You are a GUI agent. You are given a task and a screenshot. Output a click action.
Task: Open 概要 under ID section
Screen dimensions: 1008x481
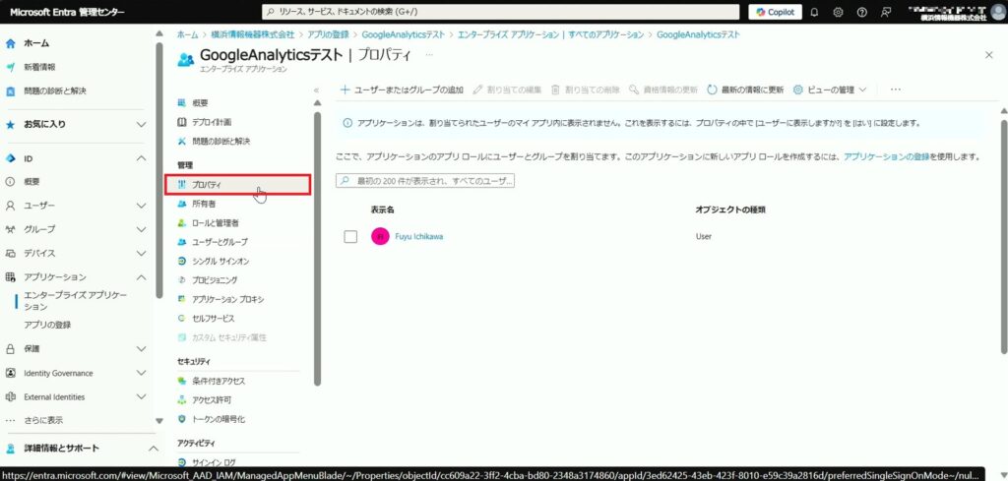pos(31,182)
